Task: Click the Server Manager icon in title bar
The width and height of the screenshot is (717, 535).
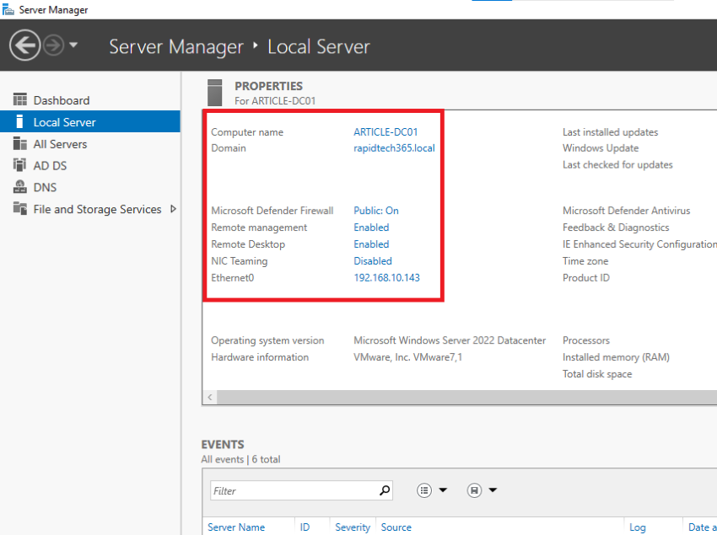Action: pos(8,9)
